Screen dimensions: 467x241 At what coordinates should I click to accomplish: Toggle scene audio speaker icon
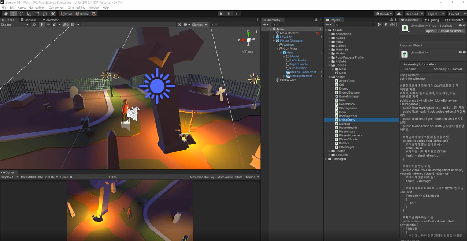(48, 25)
